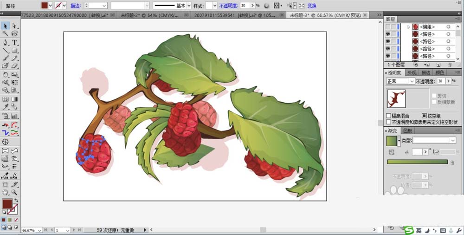The height and width of the screenshot is (235, 464).
Task: Select the Gradient tool
Action: click(14, 99)
